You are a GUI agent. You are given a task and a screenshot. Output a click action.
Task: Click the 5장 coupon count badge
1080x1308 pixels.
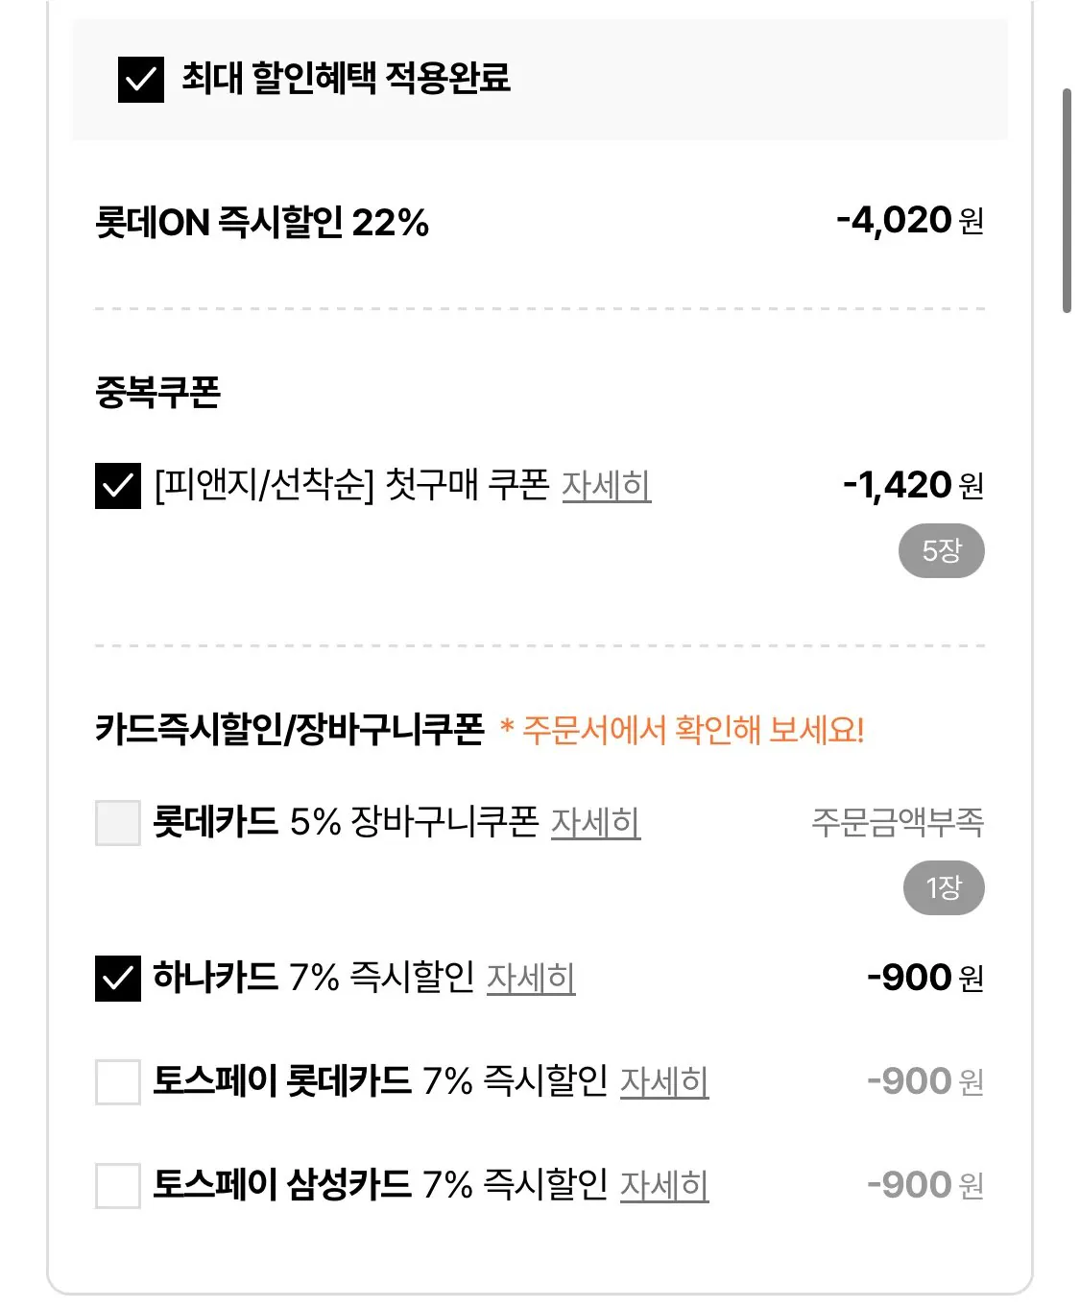coord(942,550)
